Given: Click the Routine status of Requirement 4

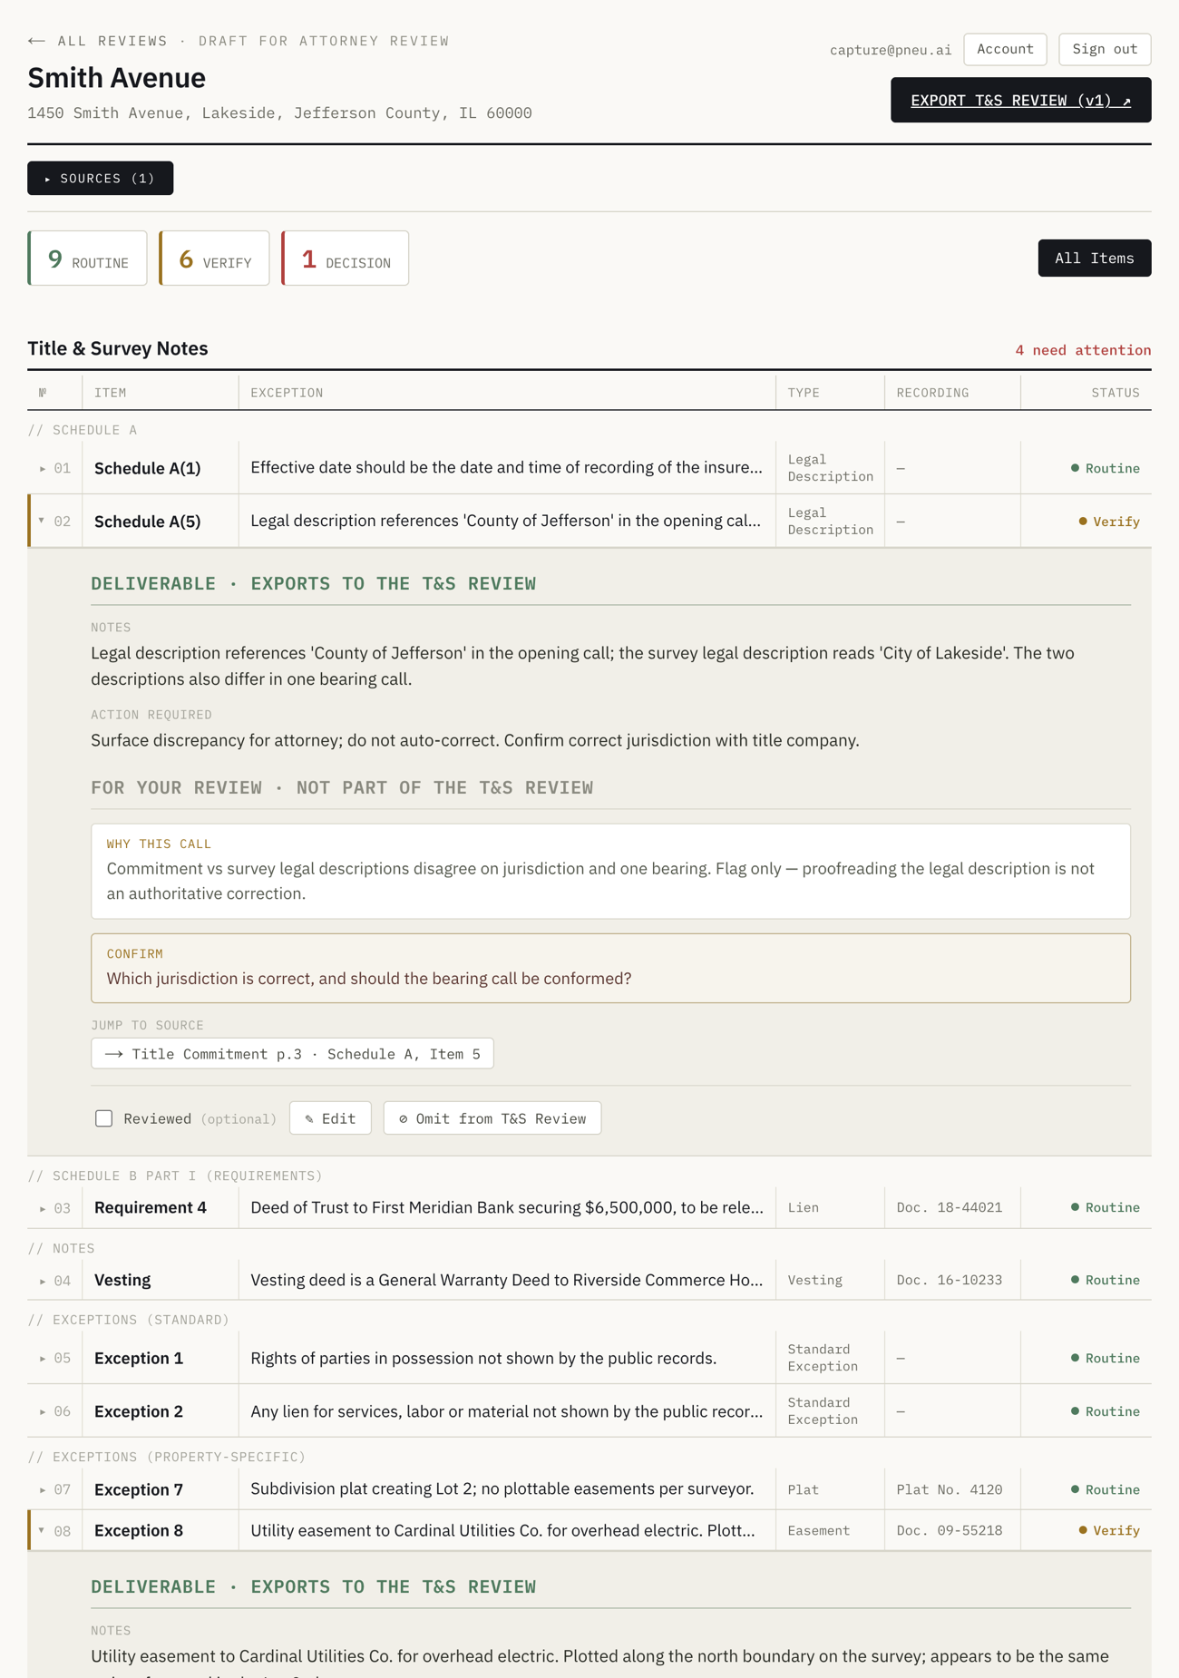Looking at the screenshot, I should (1106, 1207).
